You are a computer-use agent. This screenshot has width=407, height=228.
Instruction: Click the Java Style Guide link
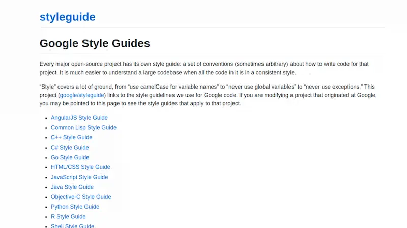[x=72, y=187]
